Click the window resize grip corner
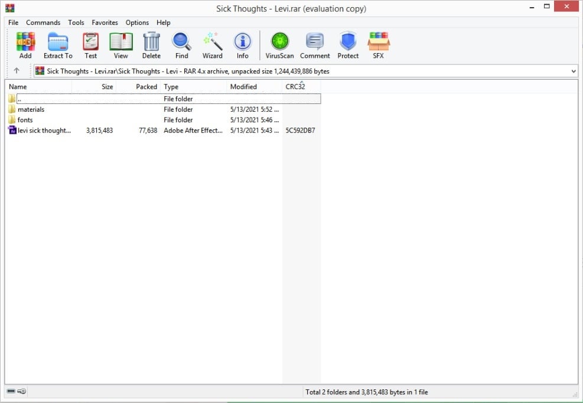The height and width of the screenshot is (403, 583). tap(575, 394)
